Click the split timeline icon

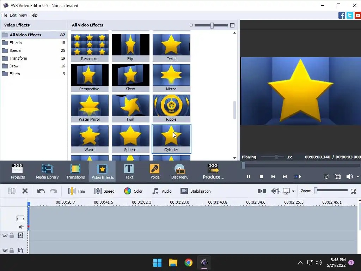tap(12, 191)
